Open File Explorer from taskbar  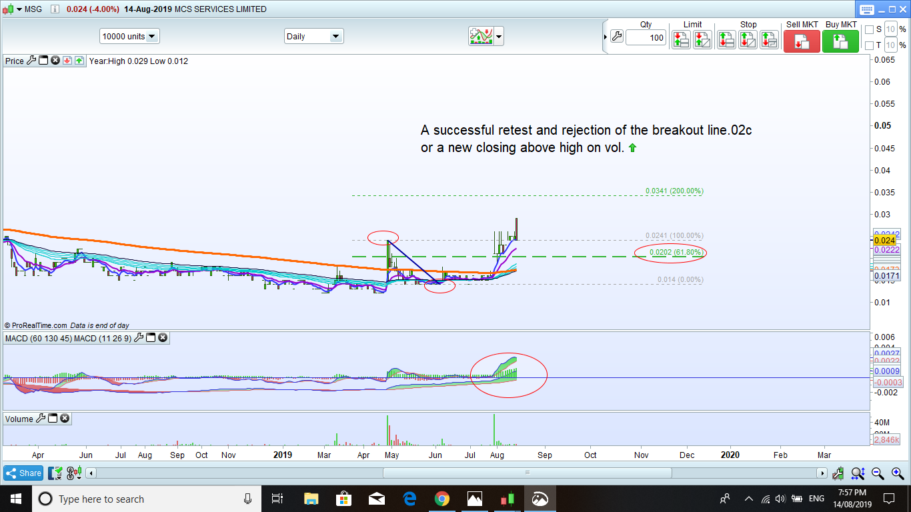[311, 499]
